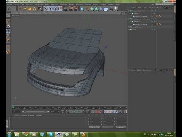
Task: Click the render to picture viewer icon
Action: [x=71, y=9]
